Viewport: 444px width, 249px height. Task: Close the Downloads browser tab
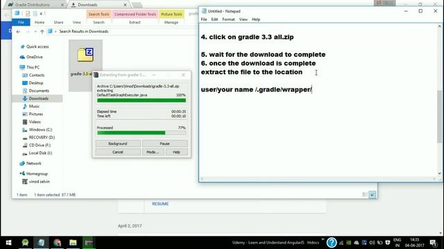[125, 5]
